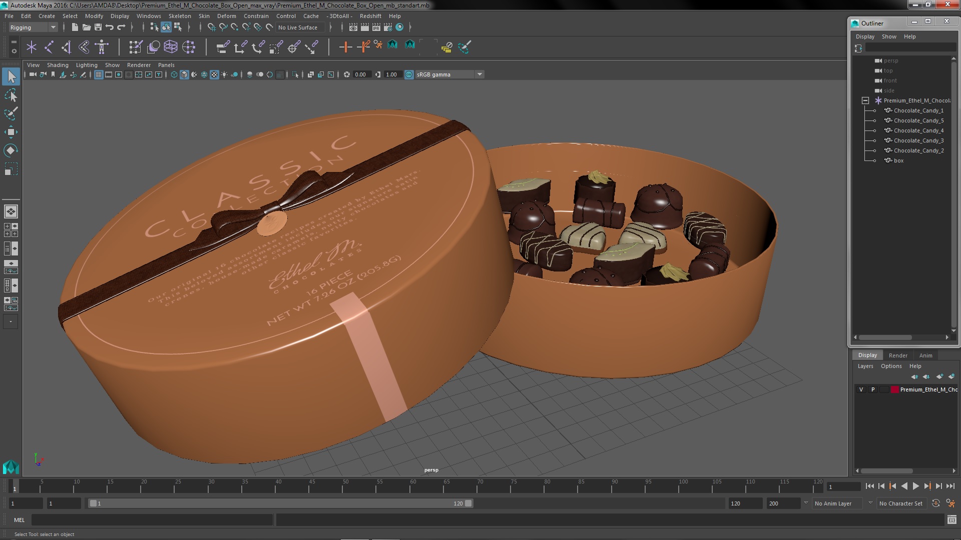Screen dimensions: 961x540
Task: Select the Paint Selection tool
Action: pyautogui.click(x=11, y=113)
